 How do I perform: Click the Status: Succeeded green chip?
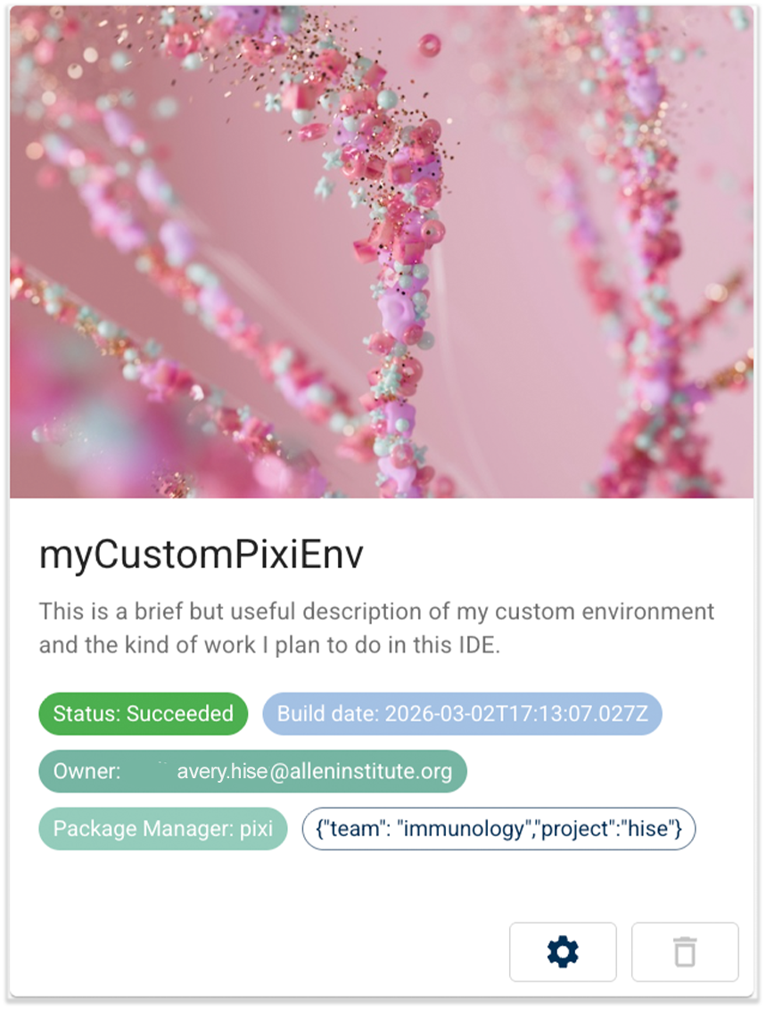pos(143,714)
